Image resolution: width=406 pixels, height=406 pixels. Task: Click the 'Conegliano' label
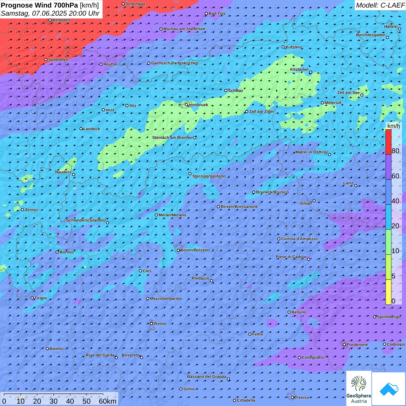(313, 357)
